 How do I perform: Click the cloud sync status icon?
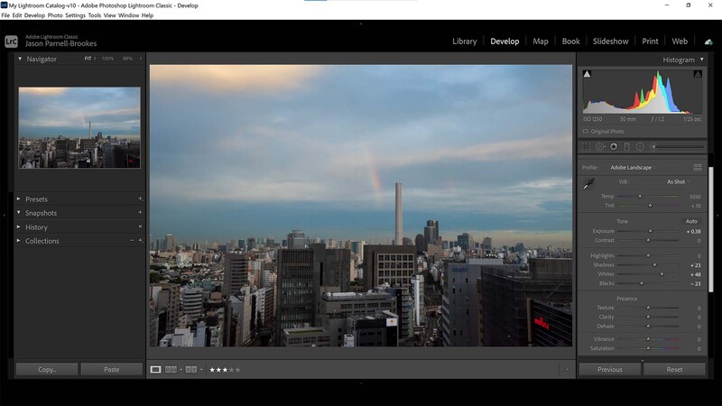point(708,42)
